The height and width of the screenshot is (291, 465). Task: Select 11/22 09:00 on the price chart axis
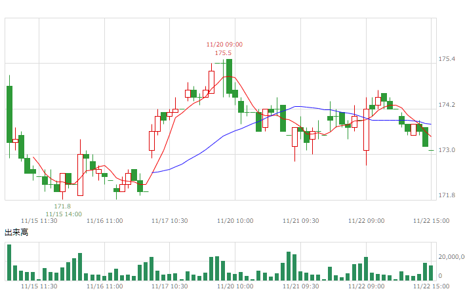(366, 221)
